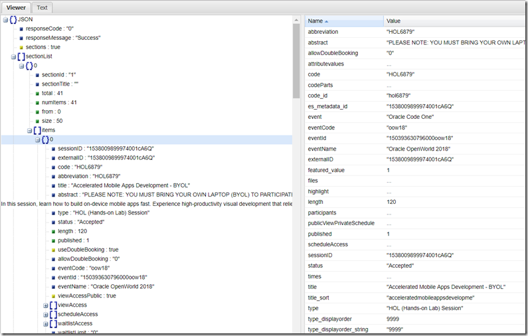Image resolution: width=528 pixels, height=336 pixels.
Task: Collapse the items array node
Action: 30,131
